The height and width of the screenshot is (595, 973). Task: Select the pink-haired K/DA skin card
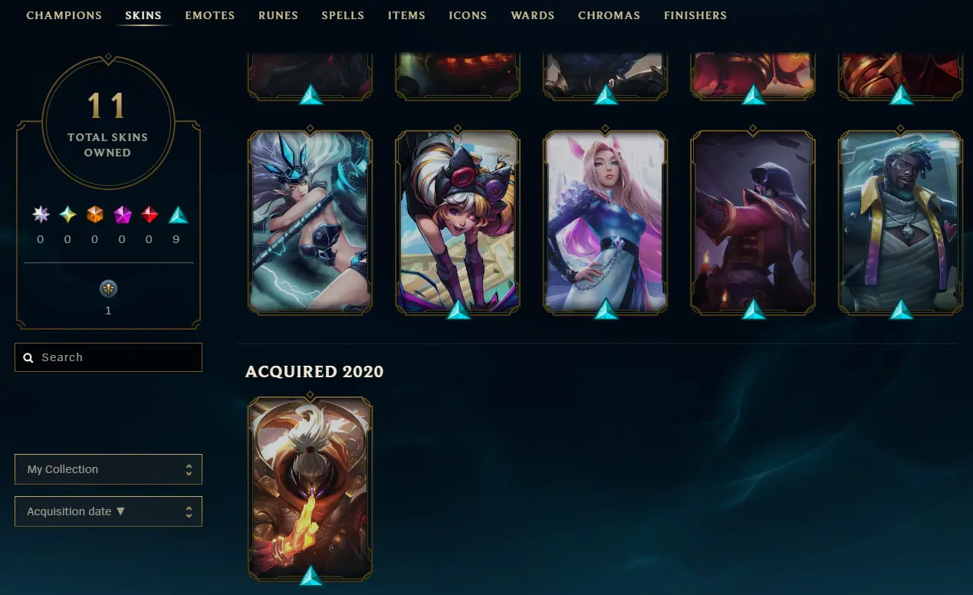point(606,222)
